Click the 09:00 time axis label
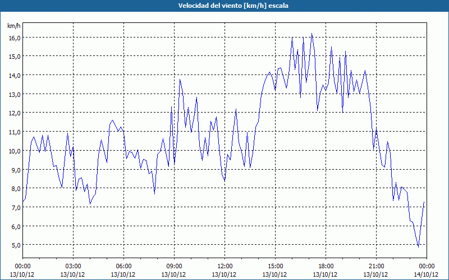 [x=174, y=267]
